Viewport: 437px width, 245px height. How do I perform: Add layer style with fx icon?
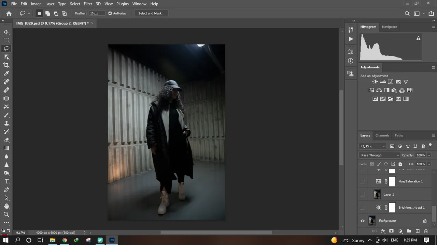(x=383, y=231)
